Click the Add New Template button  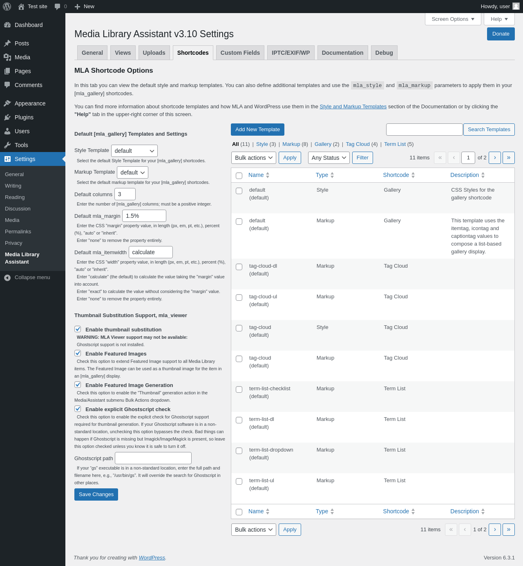257,130
